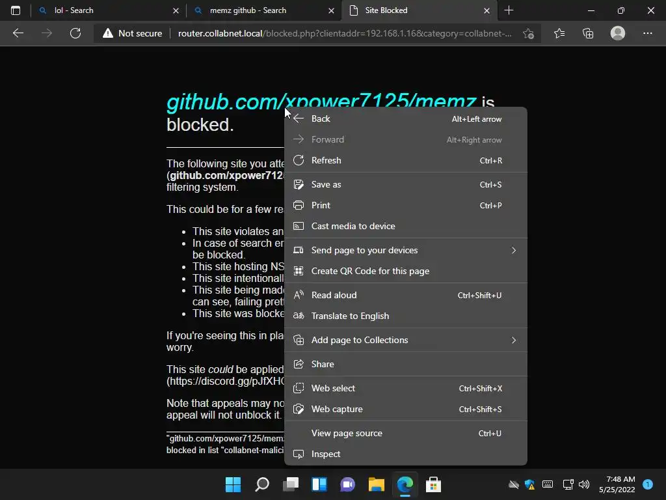Reload page using toolbar refresh icon

pos(75,33)
